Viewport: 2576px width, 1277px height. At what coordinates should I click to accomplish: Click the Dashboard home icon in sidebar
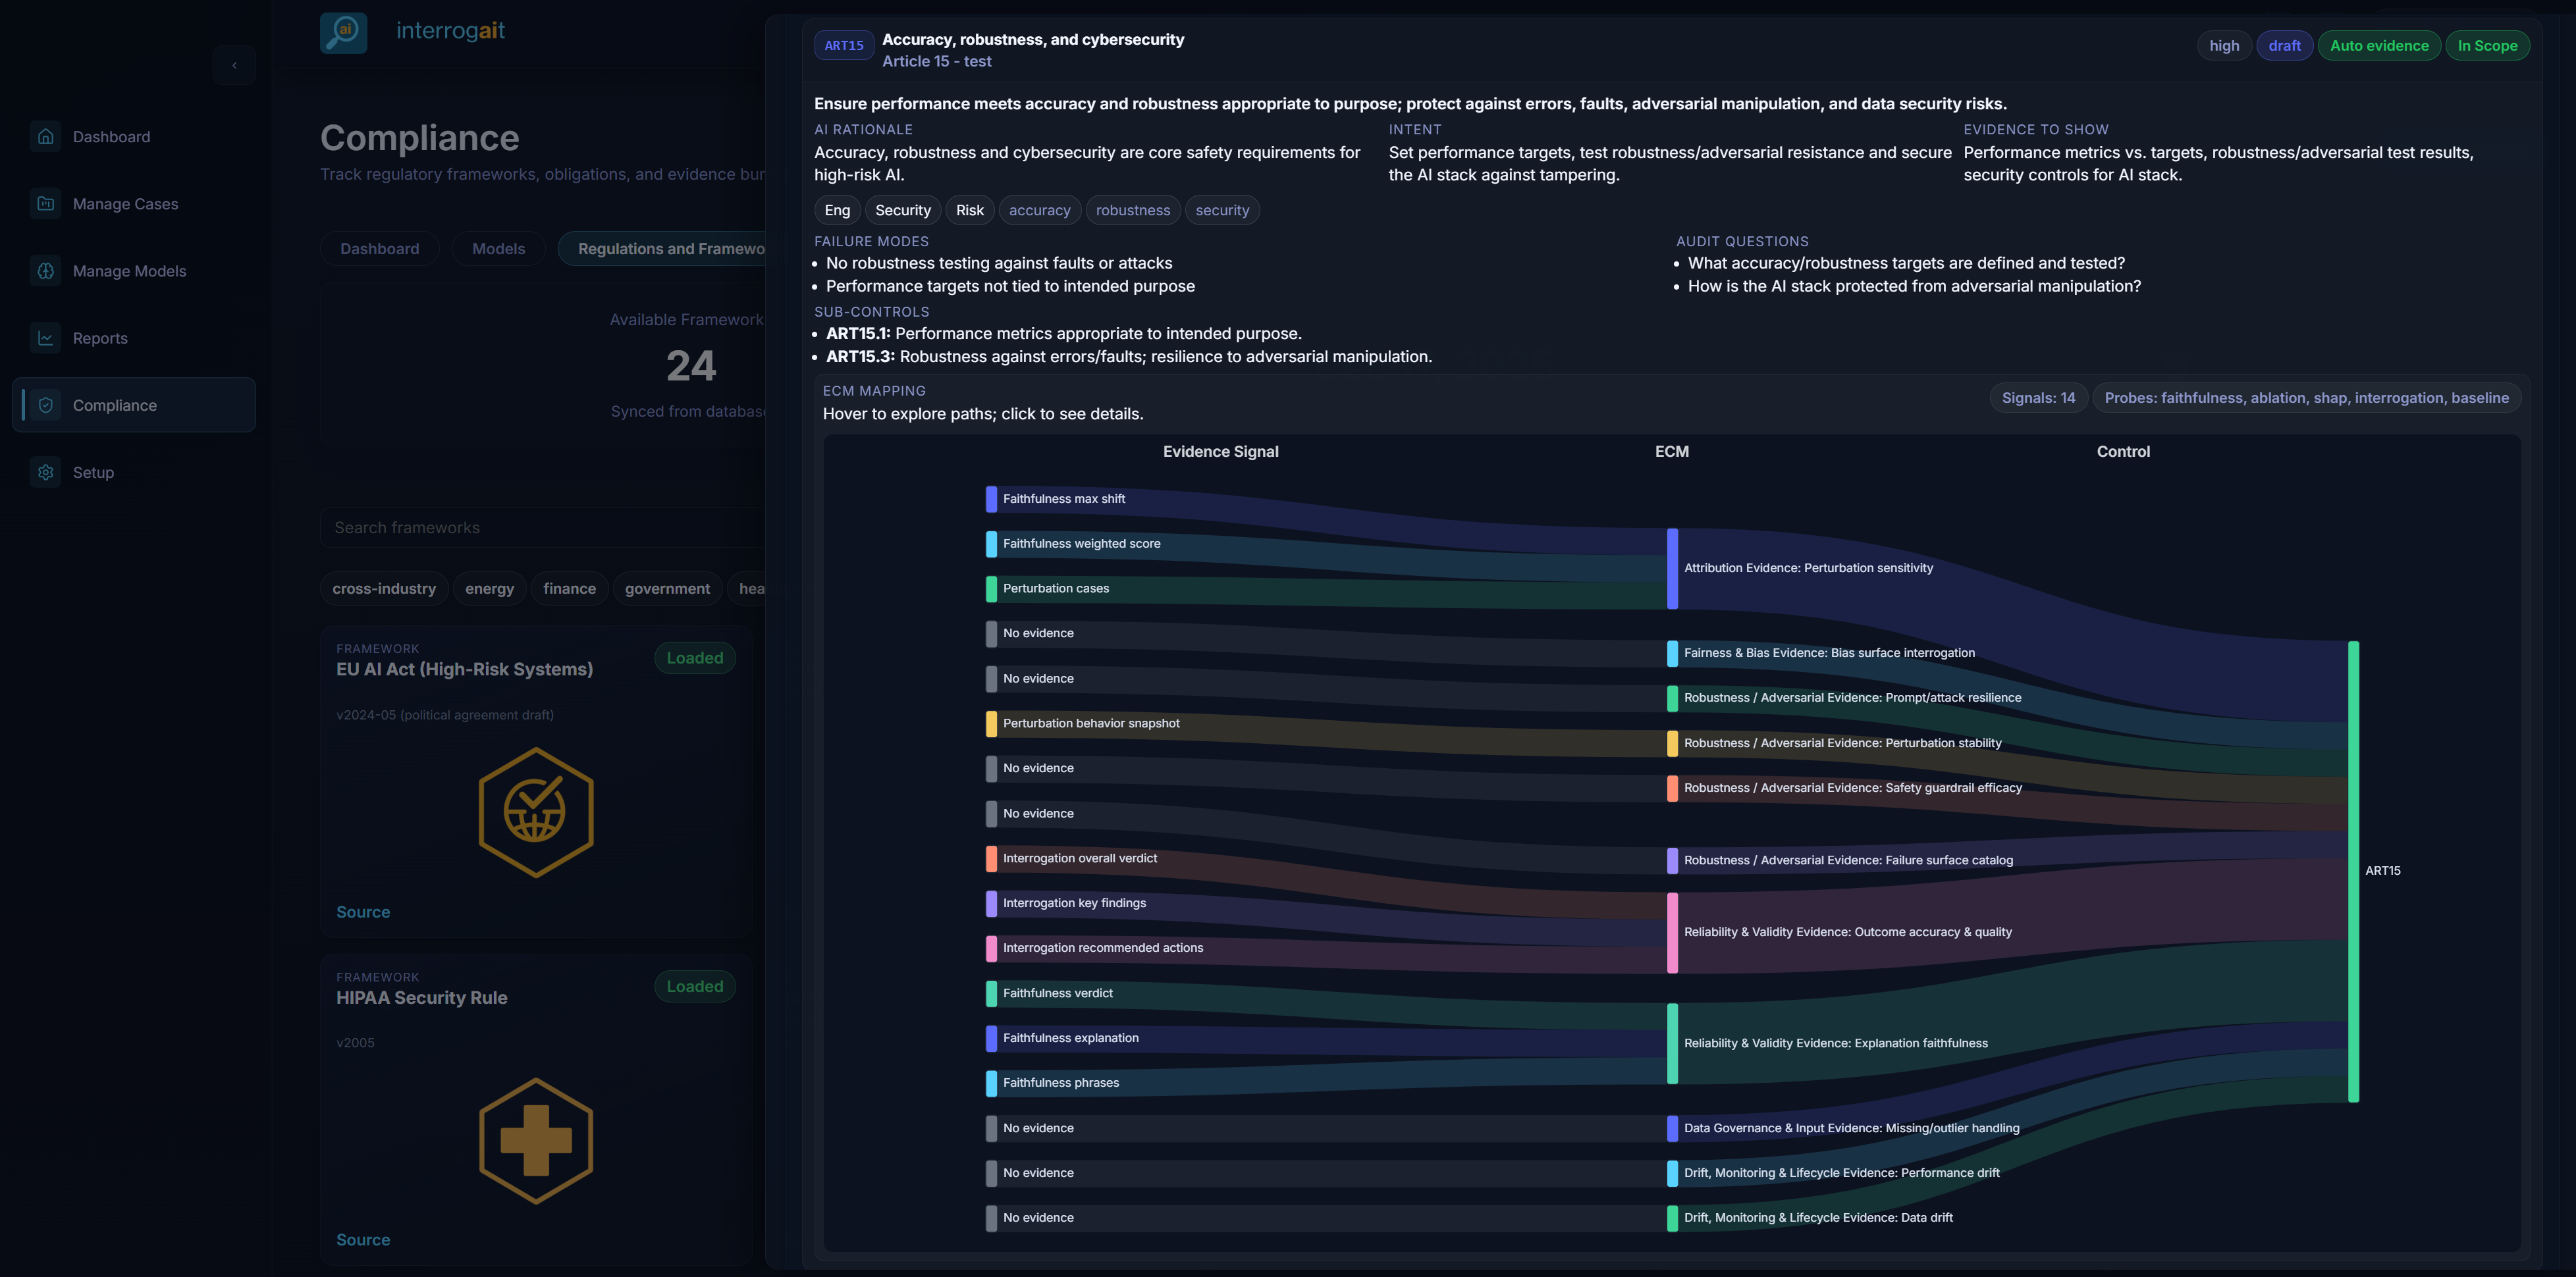(46, 136)
